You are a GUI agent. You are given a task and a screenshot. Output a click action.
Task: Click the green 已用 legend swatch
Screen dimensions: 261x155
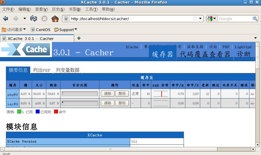19,112
